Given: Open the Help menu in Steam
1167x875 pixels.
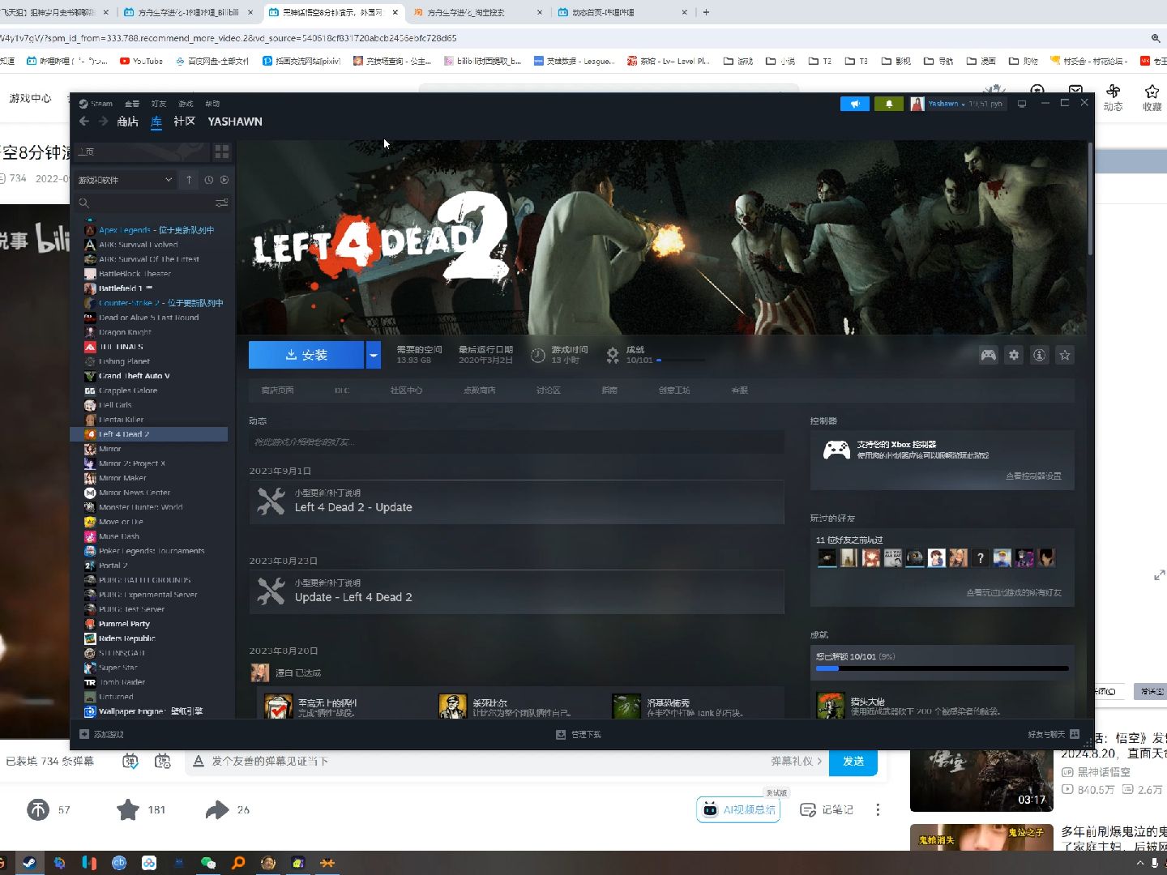Looking at the screenshot, I should pos(212,104).
